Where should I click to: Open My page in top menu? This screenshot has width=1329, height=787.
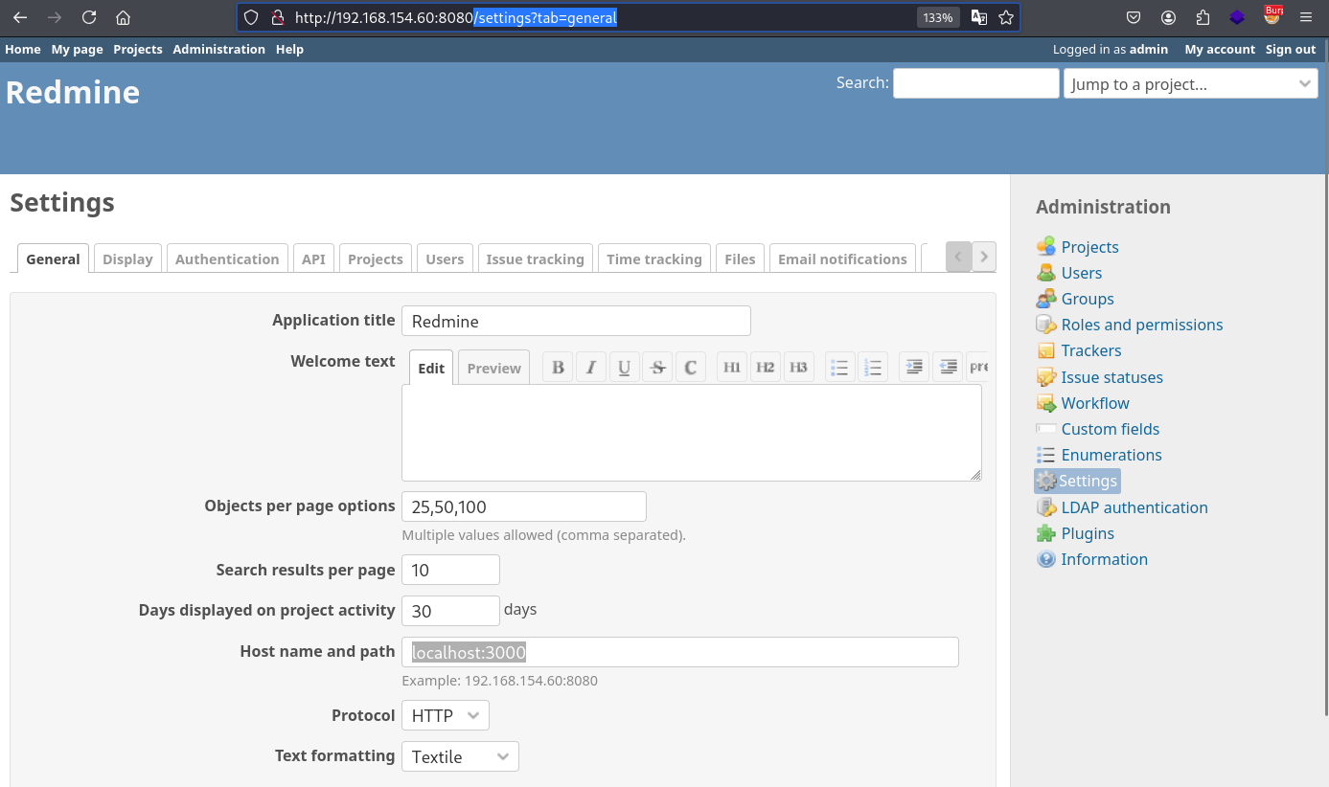pyautogui.click(x=77, y=49)
